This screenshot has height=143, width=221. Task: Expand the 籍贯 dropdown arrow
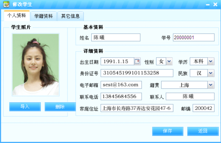[211, 85]
